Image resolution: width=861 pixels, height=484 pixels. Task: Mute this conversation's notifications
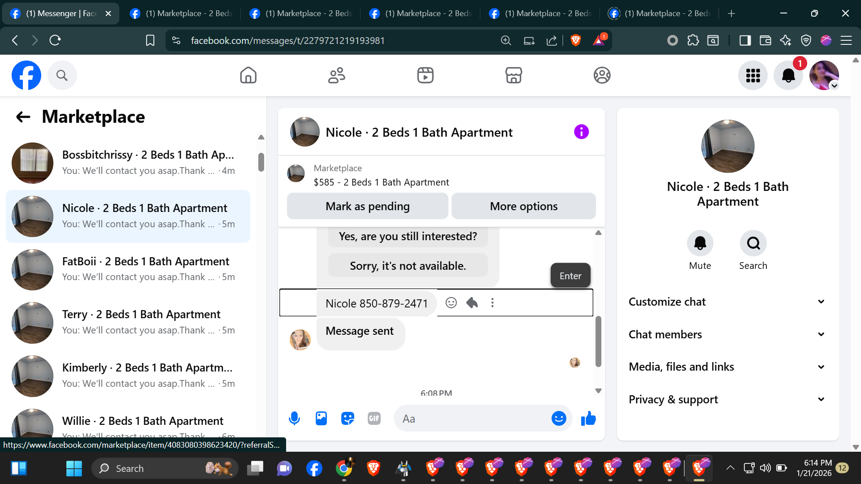click(x=700, y=243)
